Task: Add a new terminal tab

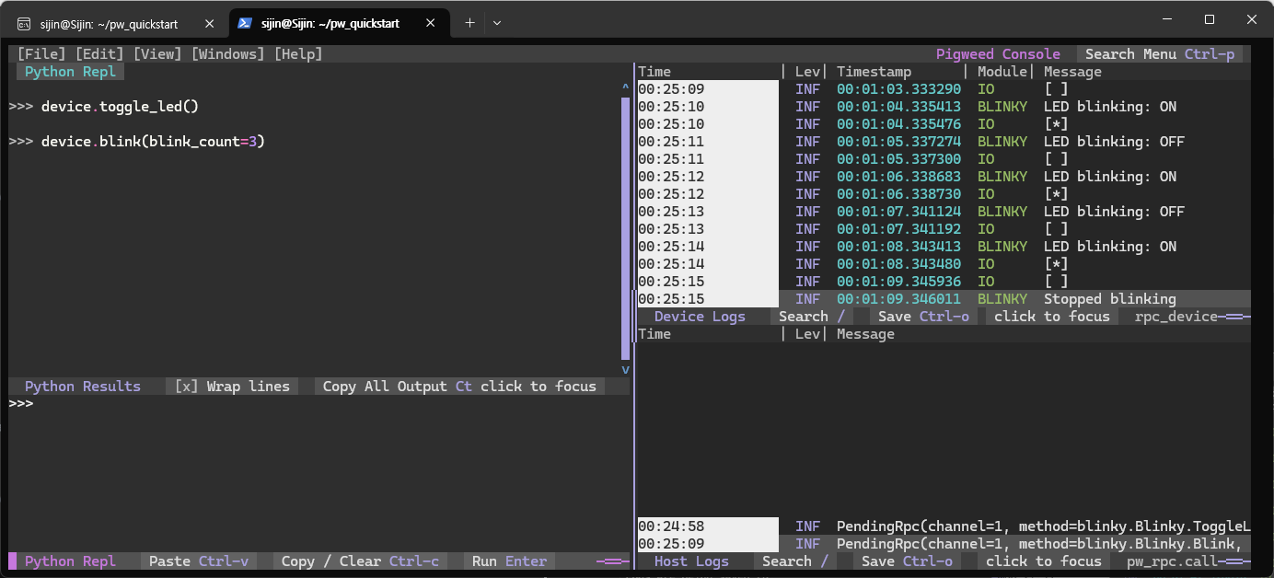Action: pos(469,23)
